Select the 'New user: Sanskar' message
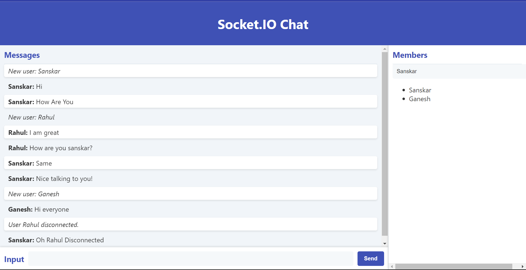 click(x=190, y=71)
